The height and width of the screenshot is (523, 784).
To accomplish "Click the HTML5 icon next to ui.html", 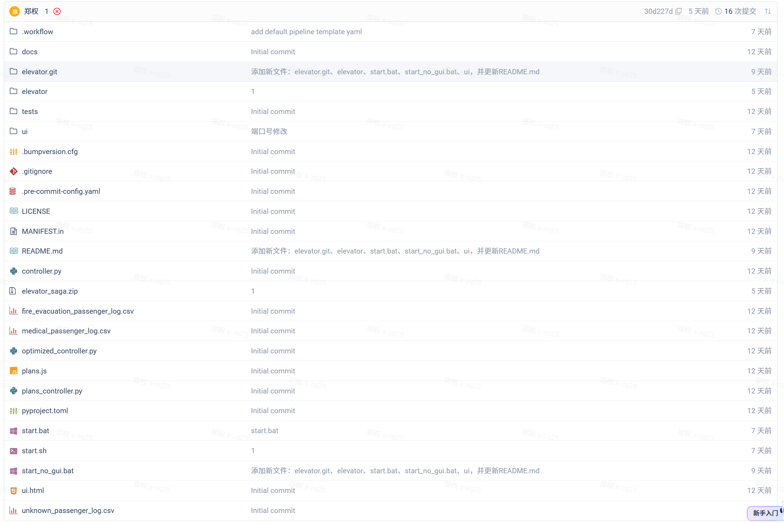I will point(13,491).
